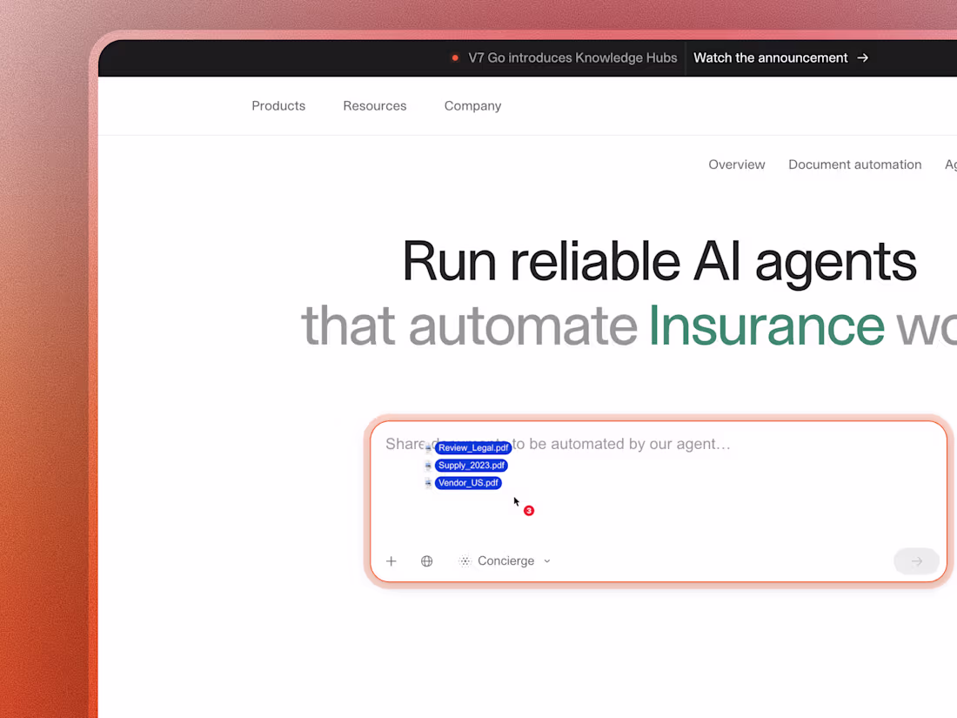Select the globe web-search icon
Viewport: 957px width, 718px height.
pyautogui.click(x=426, y=560)
